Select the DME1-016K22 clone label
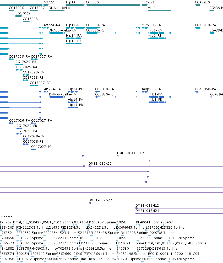Image resolution: width=223 pixels, height=263 pixels. click(x=100, y=164)
